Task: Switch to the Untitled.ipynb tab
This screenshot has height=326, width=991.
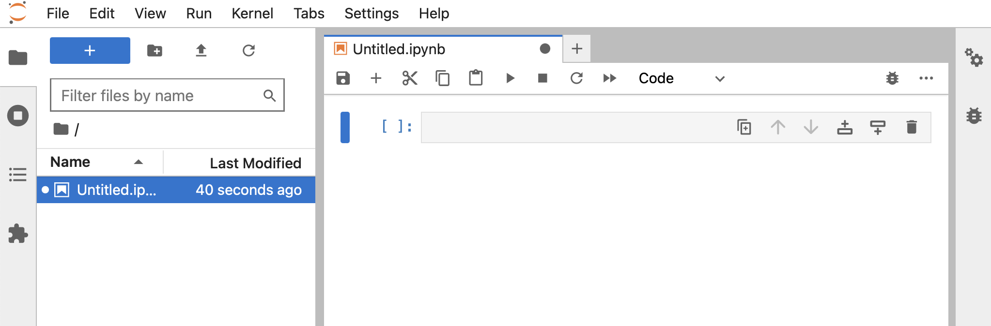Action: (x=399, y=49)
